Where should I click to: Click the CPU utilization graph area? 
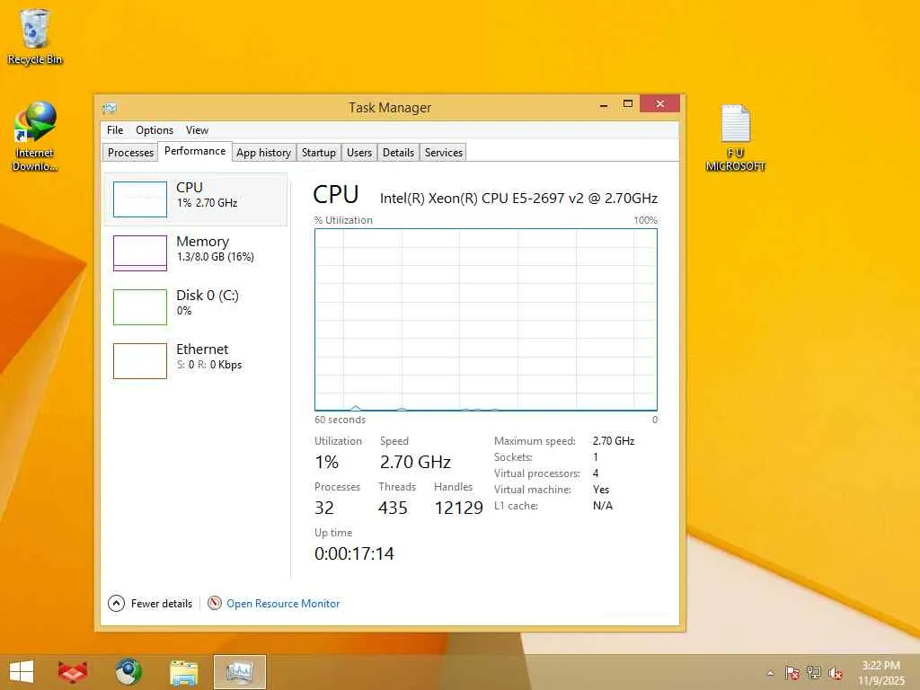tap(486, 320)
